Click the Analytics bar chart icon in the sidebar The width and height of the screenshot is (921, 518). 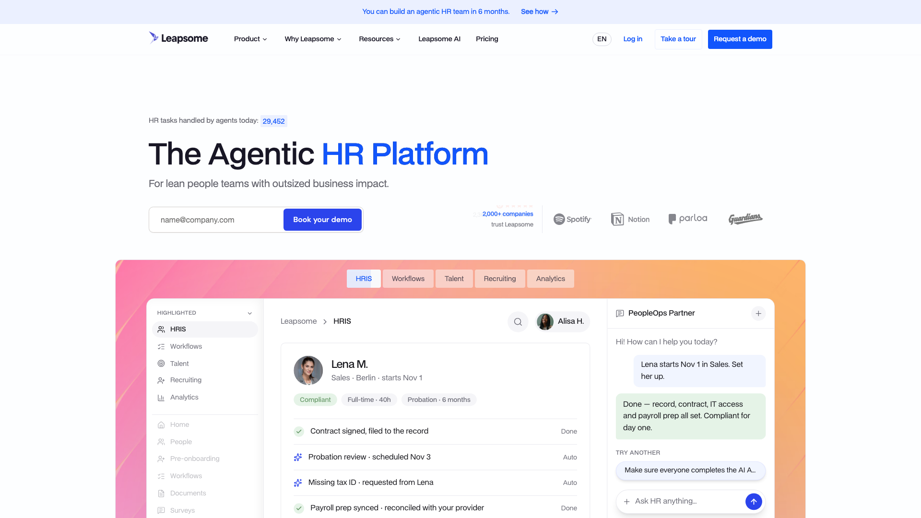(x=161, y=398)
